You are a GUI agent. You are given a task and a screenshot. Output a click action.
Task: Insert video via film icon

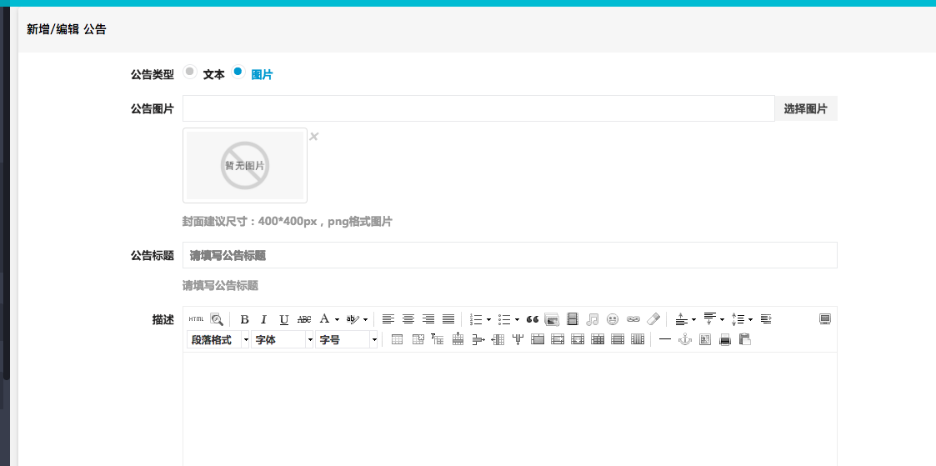click(x=573, y=319)
